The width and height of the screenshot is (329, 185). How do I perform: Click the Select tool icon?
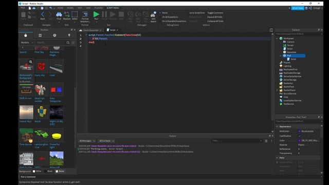(75, 14)
